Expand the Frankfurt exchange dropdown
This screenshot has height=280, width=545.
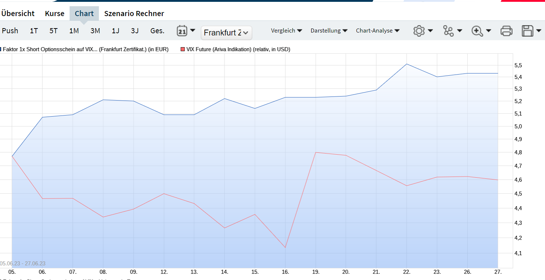pyautogui.click(x=226, y=33)
